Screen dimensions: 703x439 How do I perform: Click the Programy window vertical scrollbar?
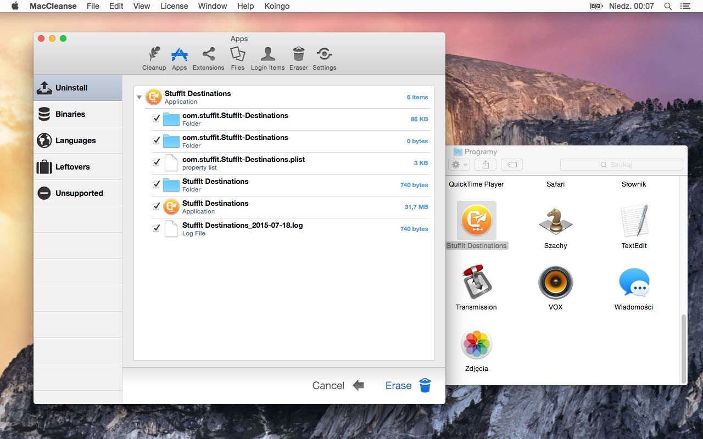point(684,348)
